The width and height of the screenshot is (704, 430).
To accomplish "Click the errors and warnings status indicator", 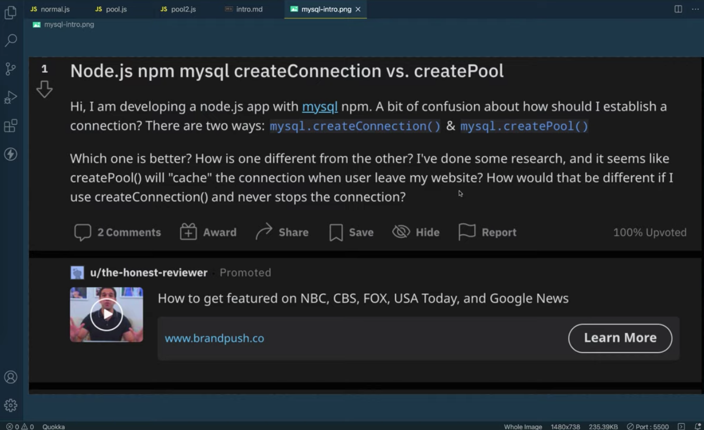I will coord(20,426).
